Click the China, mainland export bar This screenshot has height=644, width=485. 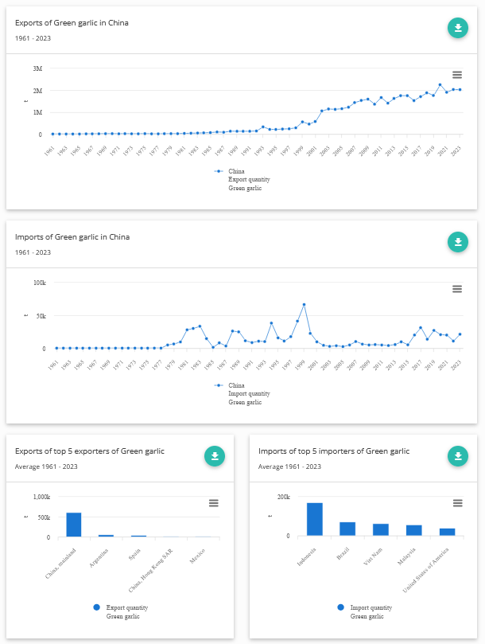(74, 525)
